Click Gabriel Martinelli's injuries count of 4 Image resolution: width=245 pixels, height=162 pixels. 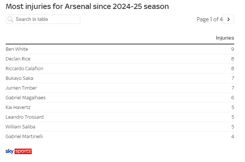coord(232,137)
